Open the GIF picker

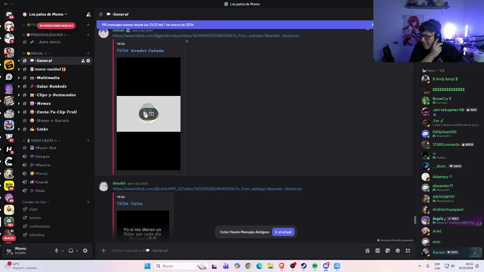pyautogui.click(x=377, y=250)
